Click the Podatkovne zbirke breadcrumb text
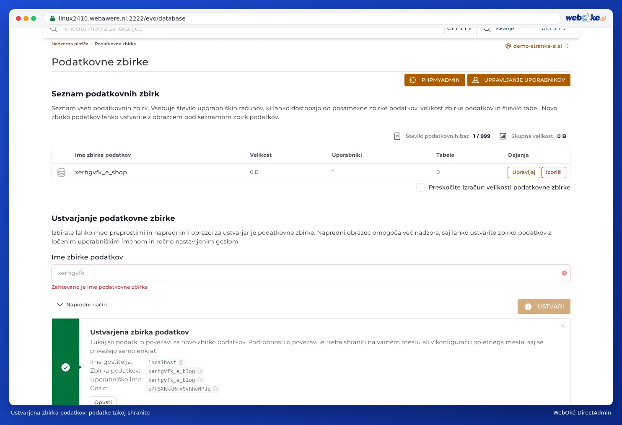Viewport: 622px width, 425px height. click(115, 44)
